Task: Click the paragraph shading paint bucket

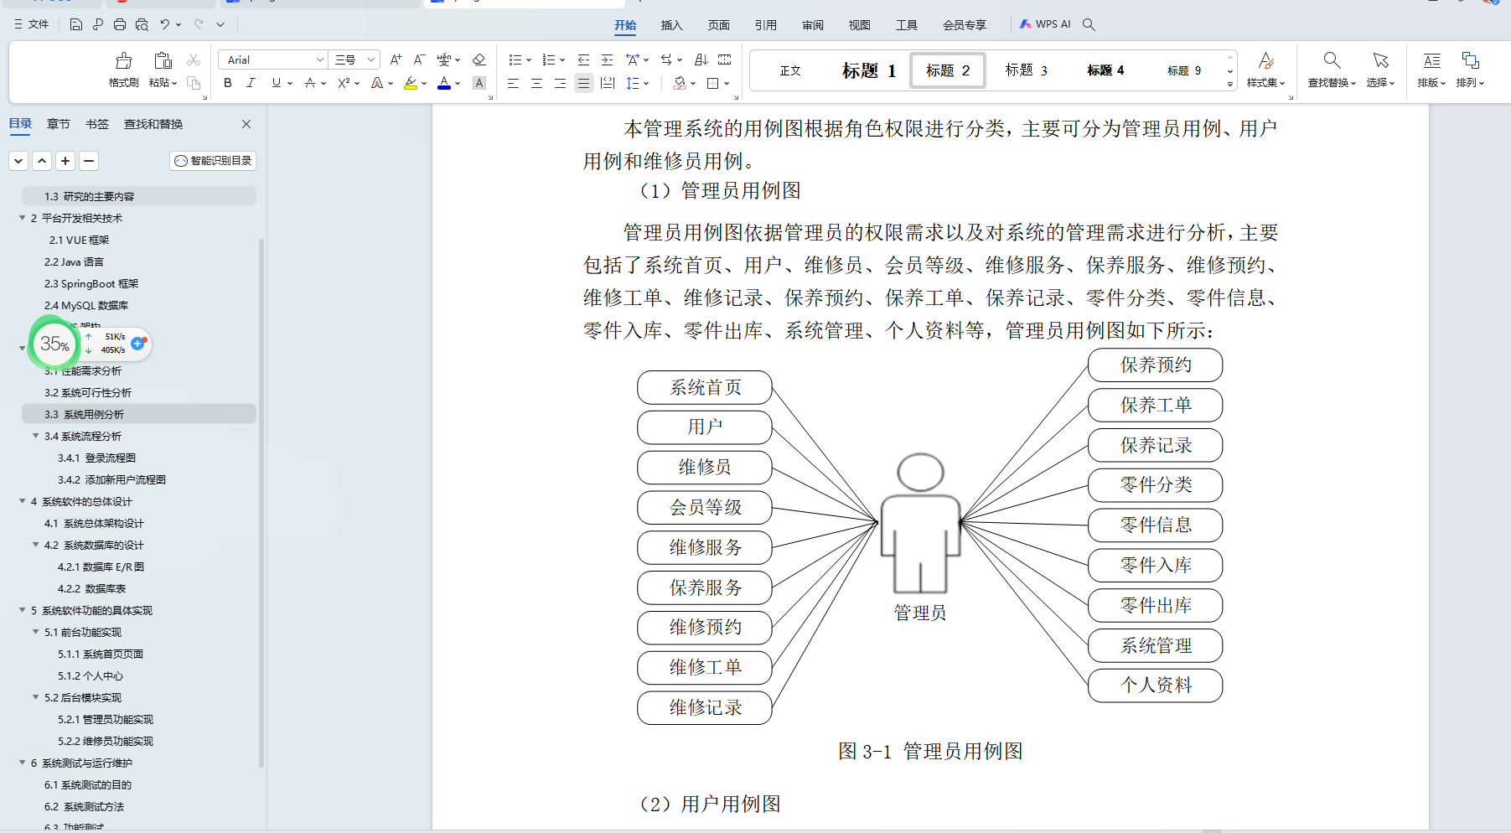Action: point(680,83)
